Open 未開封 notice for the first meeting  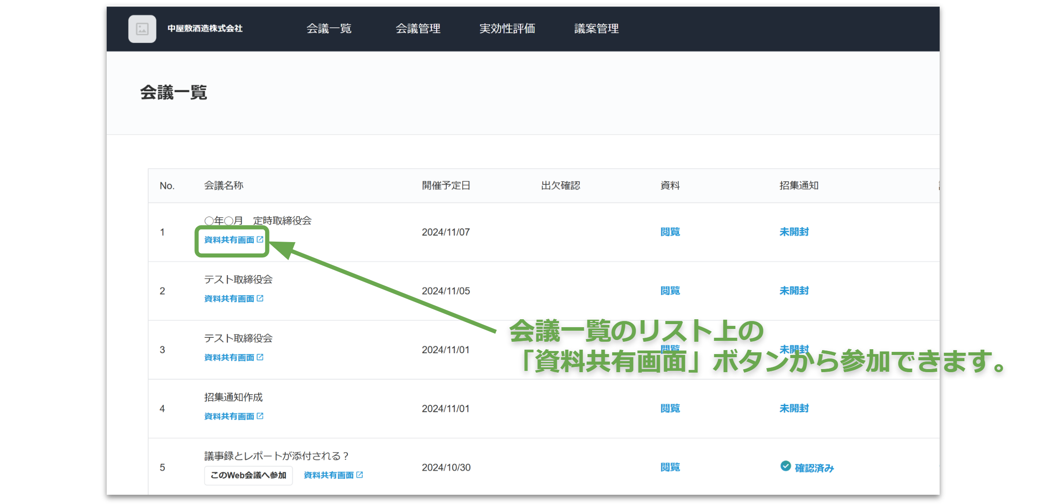click(x=794, y=231)
